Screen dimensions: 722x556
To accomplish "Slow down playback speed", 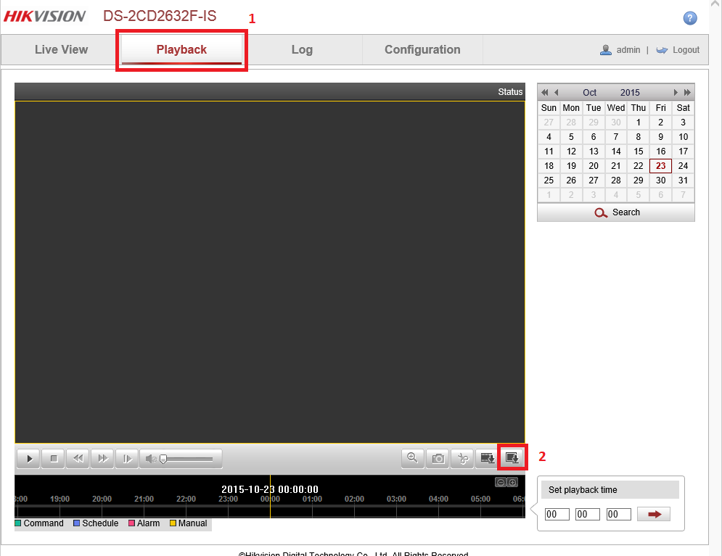I will click(78, 458).
